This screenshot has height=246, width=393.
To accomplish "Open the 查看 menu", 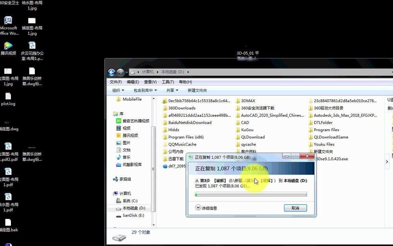I will click(150, 82).
